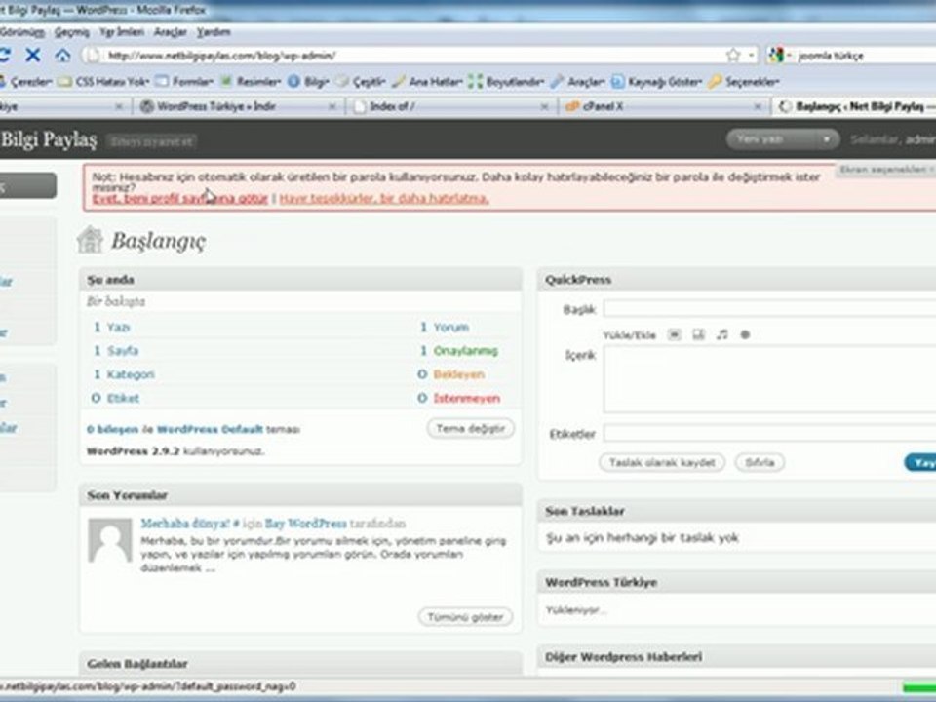Open the Sayfa count link
Screen dimensions: 936x702
tap(123, 351)
